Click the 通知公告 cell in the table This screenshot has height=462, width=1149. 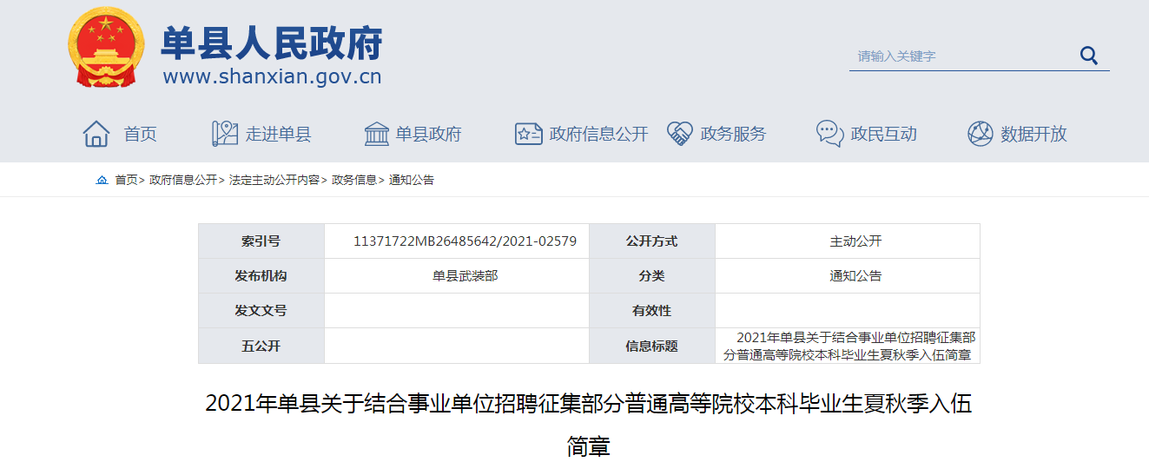coord(855,276)
